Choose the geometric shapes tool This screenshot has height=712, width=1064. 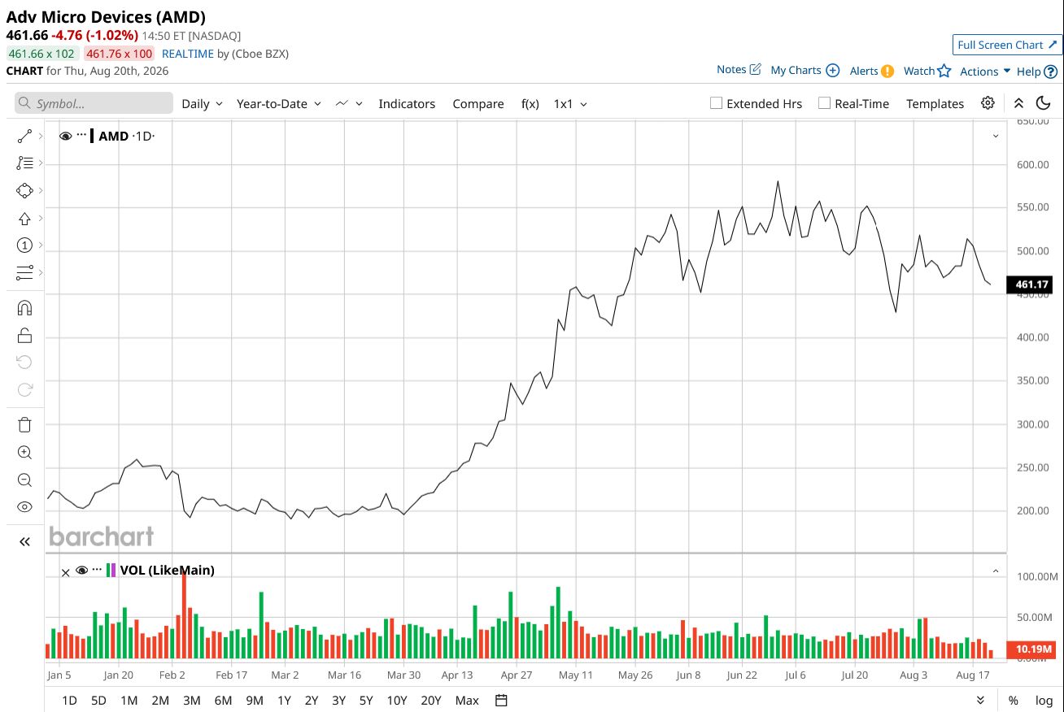24,190
